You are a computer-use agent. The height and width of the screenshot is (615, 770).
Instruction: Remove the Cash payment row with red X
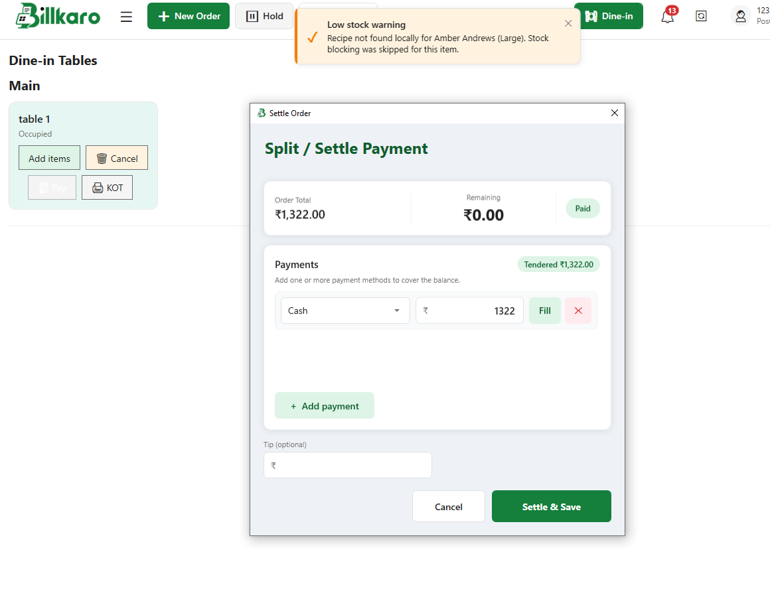coord(578,310)
